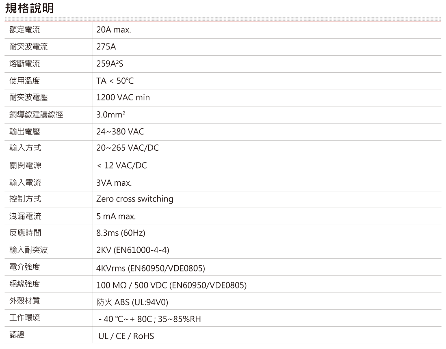Click the 20A max. value
Screen dimensions: 446x349
click(114, 30)
